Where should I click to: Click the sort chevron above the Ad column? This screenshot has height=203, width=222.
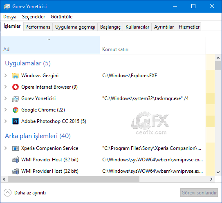click(x=49, y=40)
